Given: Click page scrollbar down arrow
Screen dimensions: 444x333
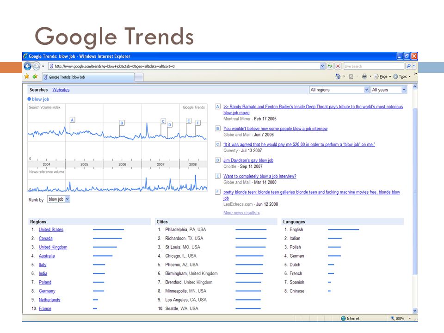Looking at the screenshot, I should tap(415, 311).
